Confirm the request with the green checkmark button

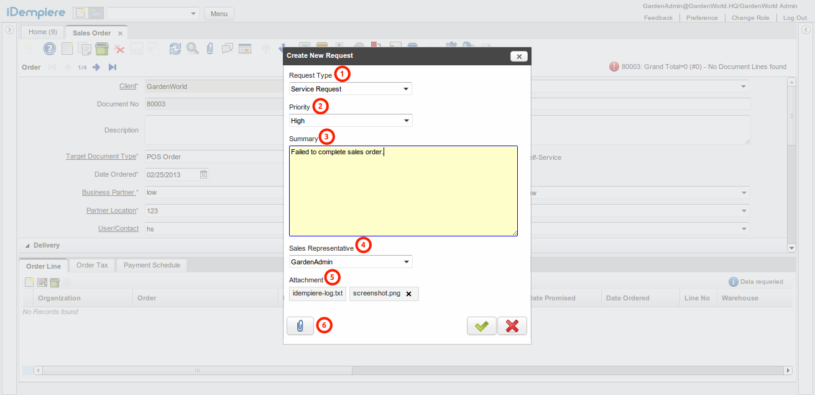481,325
